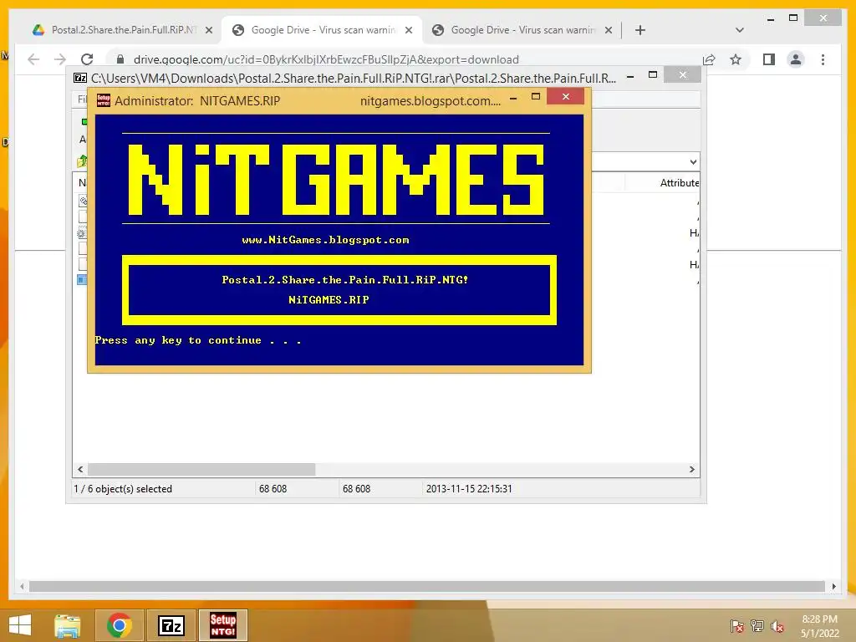Open the Chrome three-dot menu
856x642 pixels.
click(823, 59)
